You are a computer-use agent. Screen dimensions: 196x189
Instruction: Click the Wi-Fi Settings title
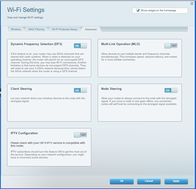[x=26, y=10]
